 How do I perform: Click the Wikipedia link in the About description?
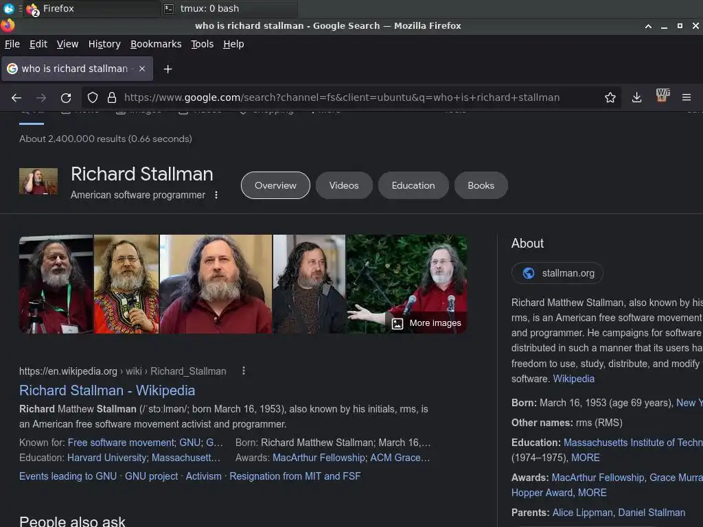tap(573, 379)
